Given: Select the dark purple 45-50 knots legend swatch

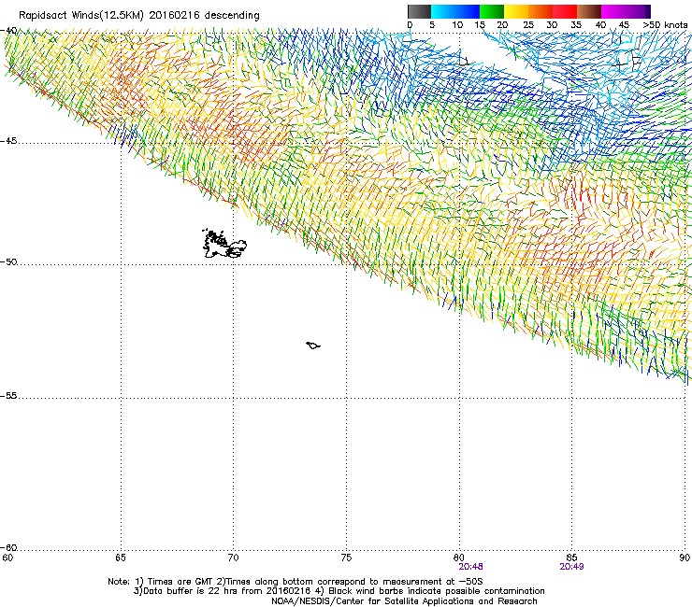Looking at the screenshot, I should click(x=638, y=11).
